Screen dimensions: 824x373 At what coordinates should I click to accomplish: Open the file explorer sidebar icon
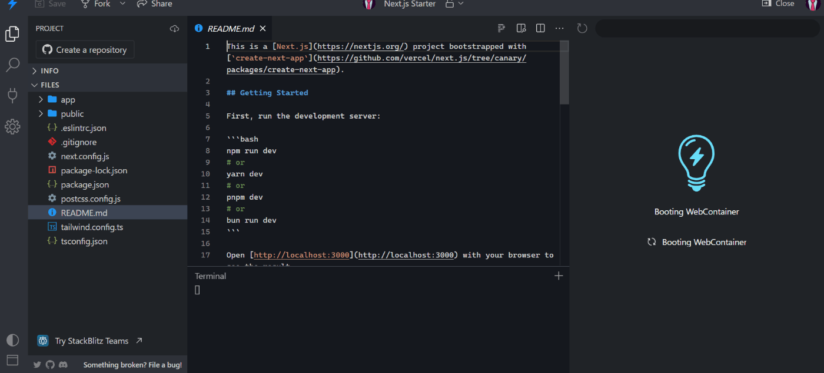point(12,34)
